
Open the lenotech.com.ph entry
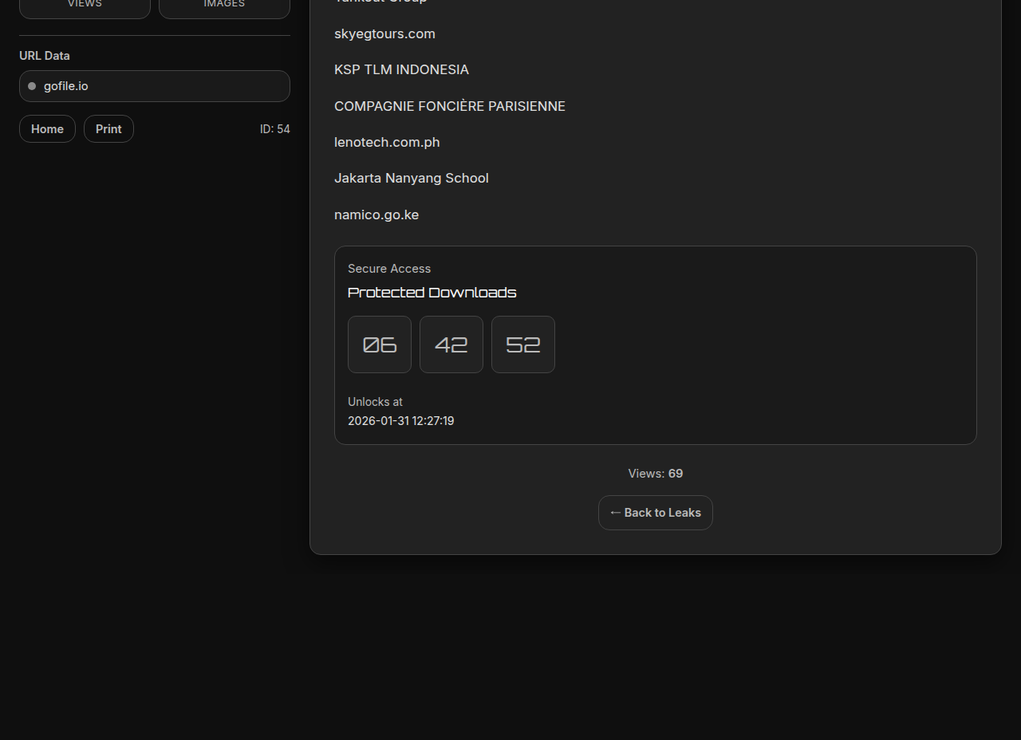point(387,142)
